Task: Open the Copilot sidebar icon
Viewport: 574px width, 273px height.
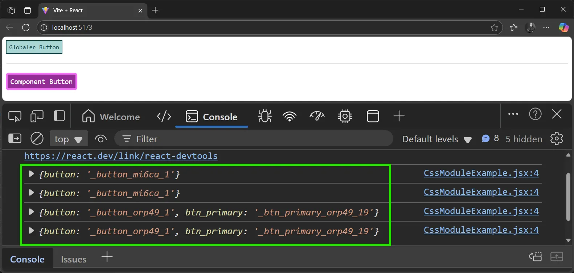Action: tap(563, 28)
